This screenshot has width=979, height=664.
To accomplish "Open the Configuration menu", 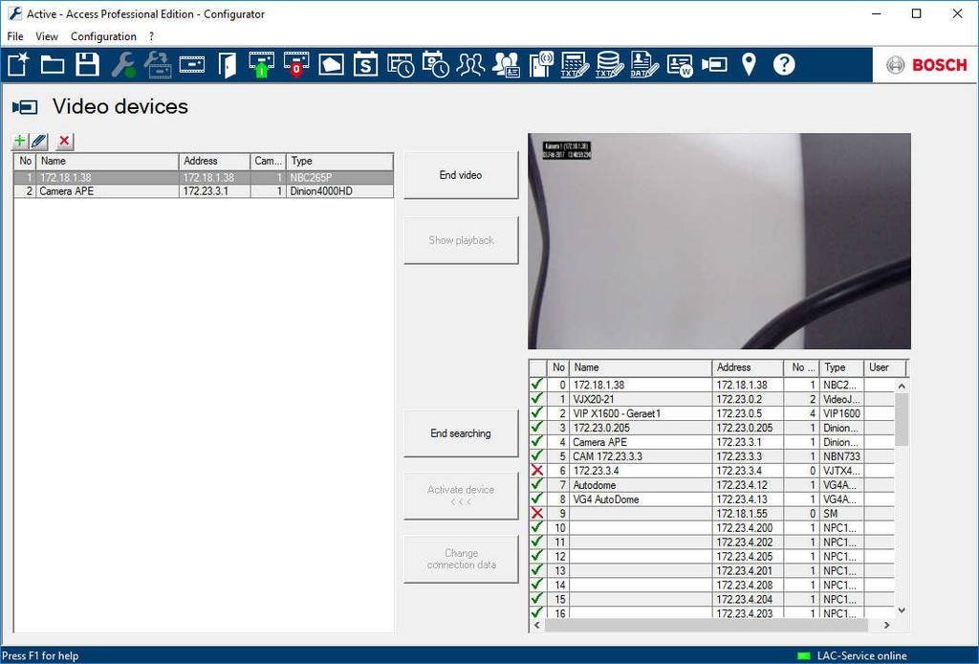I will [x=103, y=36].
